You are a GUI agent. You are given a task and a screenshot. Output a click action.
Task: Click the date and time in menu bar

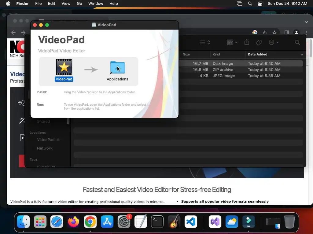[x=287, y=4]
